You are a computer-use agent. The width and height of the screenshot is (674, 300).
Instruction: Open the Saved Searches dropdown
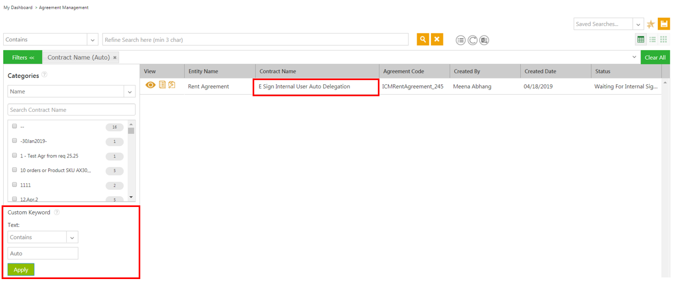pyautogui.click(x=638, y=24)
